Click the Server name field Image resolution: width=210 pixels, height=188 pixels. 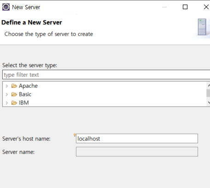click(x=137, y=152)
